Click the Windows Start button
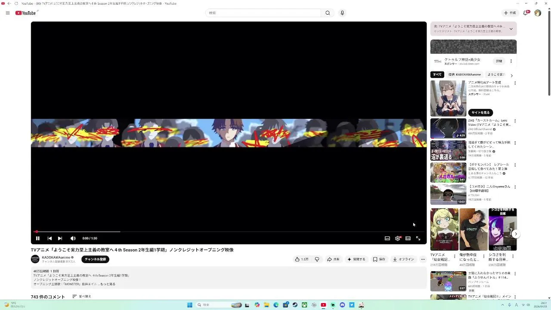 pyautogui.click(x=189, y=305)
